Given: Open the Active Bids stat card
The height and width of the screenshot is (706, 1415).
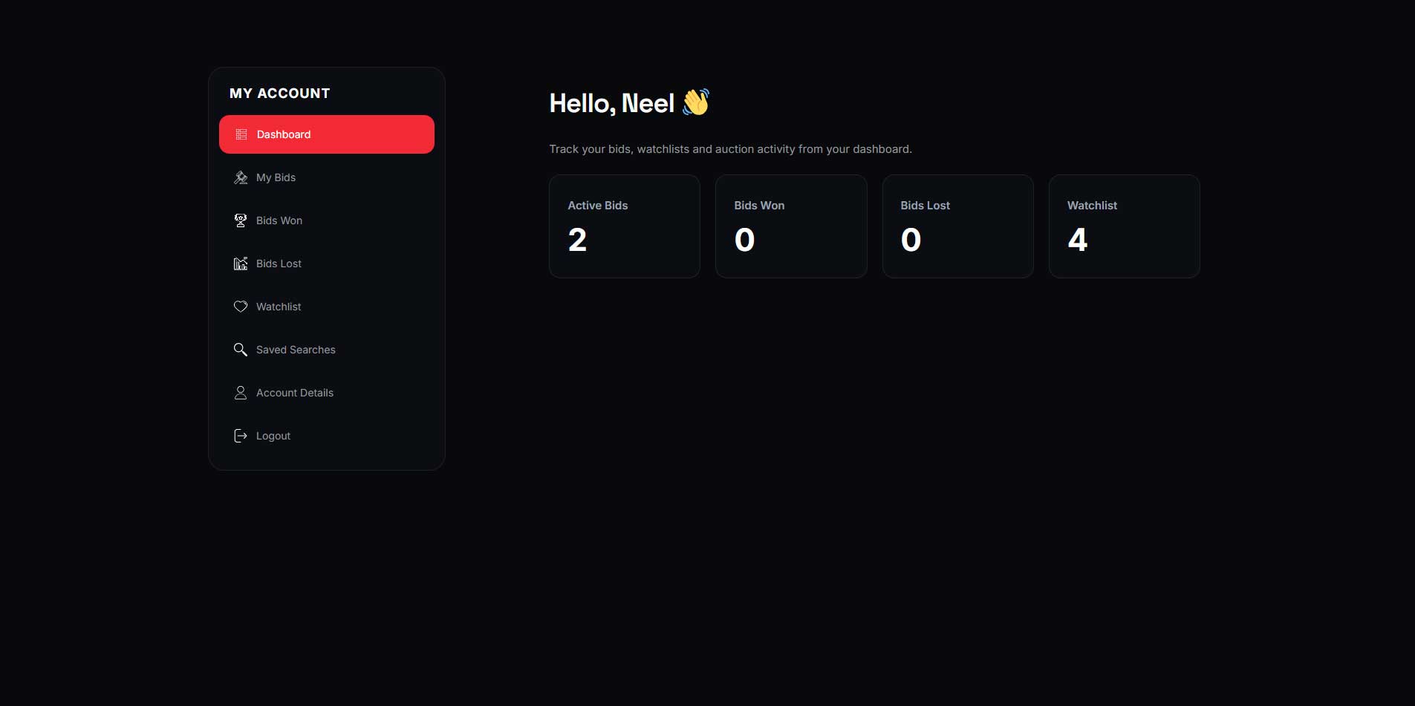Looking at the screenshot, I should [x=625, y=226].
